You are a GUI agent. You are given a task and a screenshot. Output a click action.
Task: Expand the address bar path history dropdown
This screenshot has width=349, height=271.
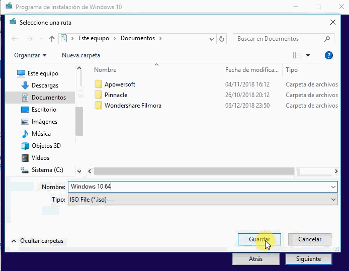[212, 39]
